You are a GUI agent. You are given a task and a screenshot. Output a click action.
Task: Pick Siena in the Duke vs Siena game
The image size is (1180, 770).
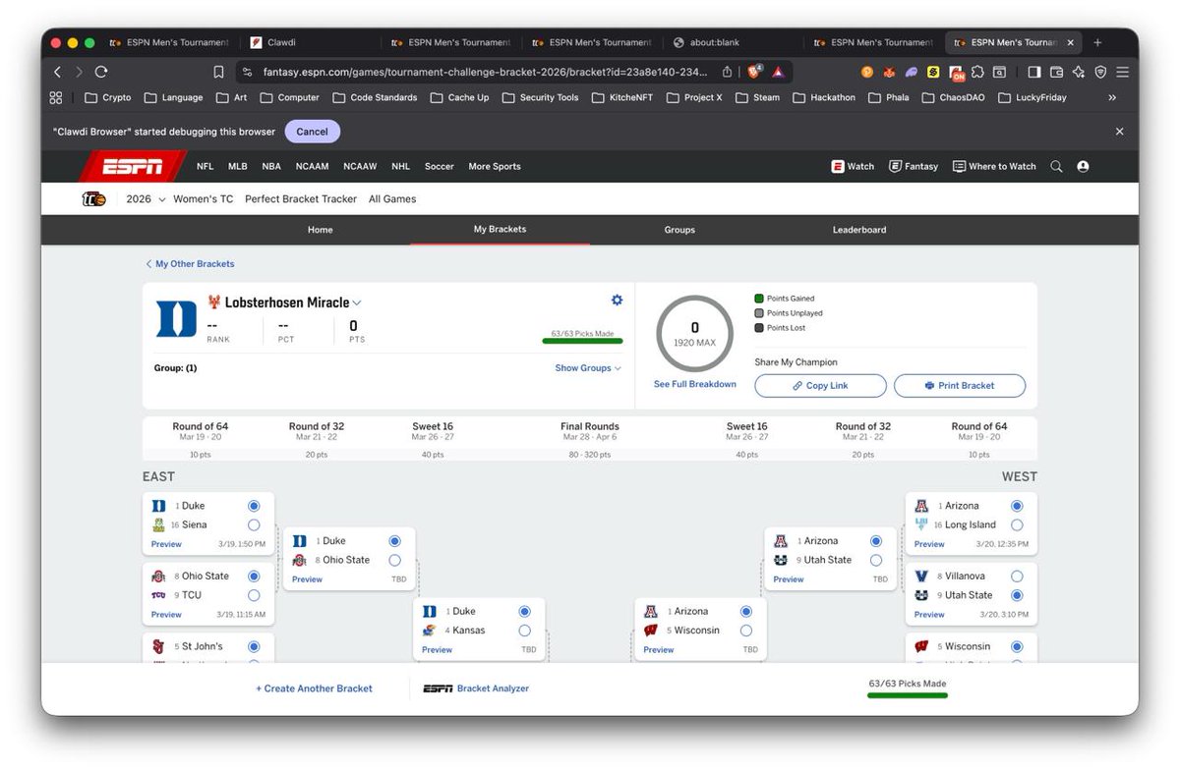(x=254, y=524)
